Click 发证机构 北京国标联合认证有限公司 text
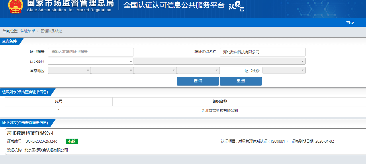The image size is (366, 164). (38, 150)
